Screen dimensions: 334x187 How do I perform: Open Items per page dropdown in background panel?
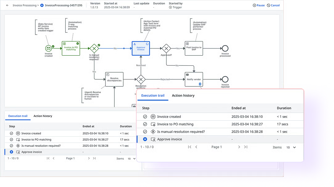(x=131, y=158)
